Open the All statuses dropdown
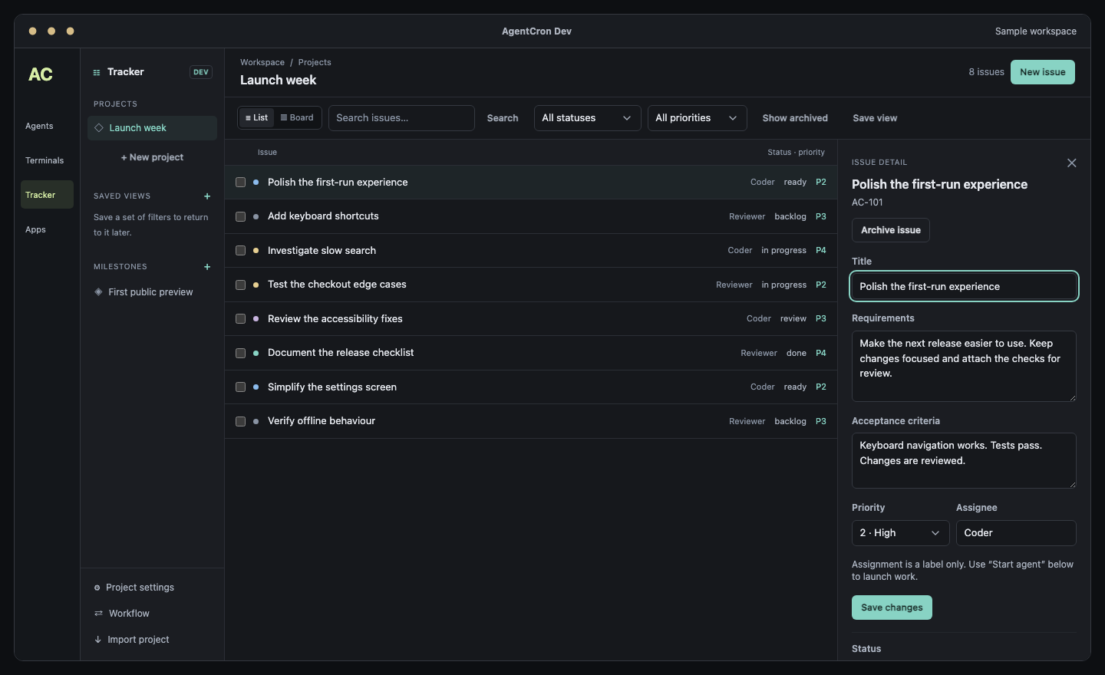Image resolution: width=1105 pixels, height=675 pixels. 587,118
